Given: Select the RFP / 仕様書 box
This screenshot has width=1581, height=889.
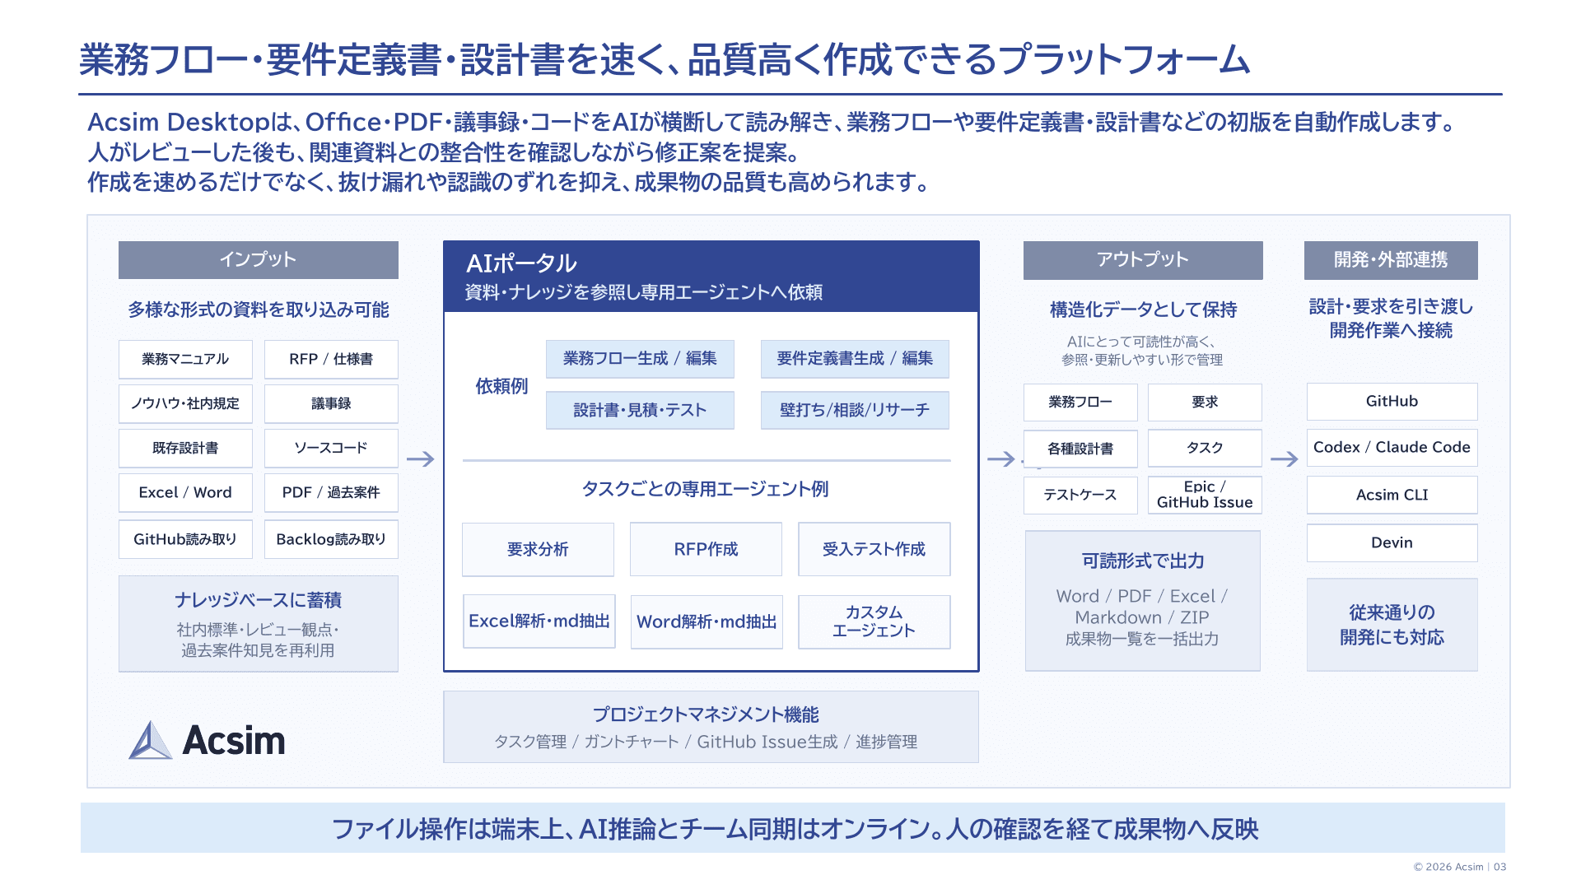Looking at the screenshot, I should [331, 359].
